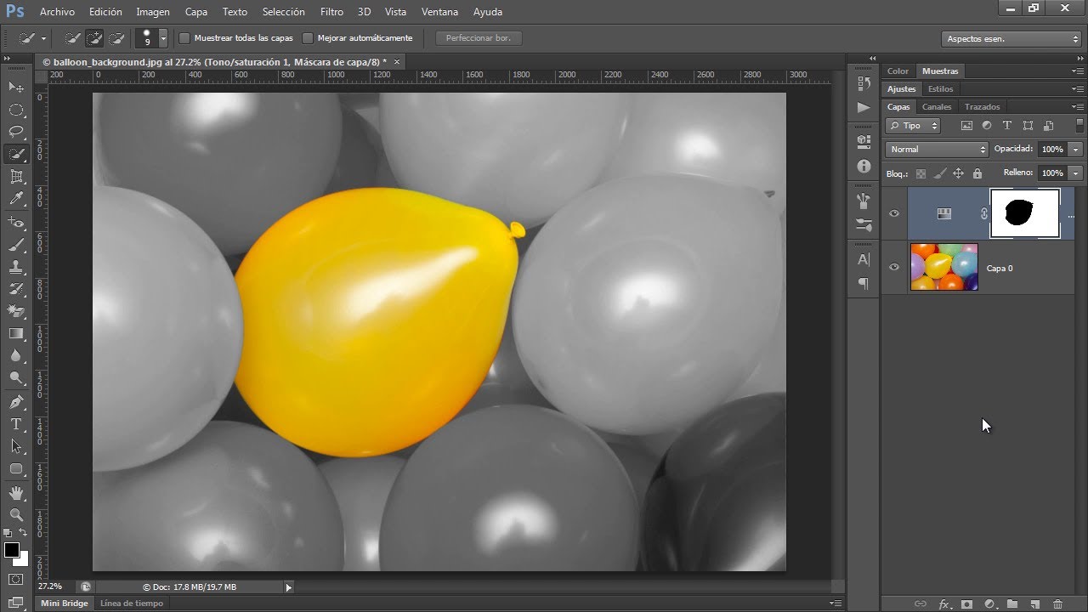Viewport: 1088px width, 612px height.
Task: Toggle layer filtering on/off switch
Action: (1079, 126)
